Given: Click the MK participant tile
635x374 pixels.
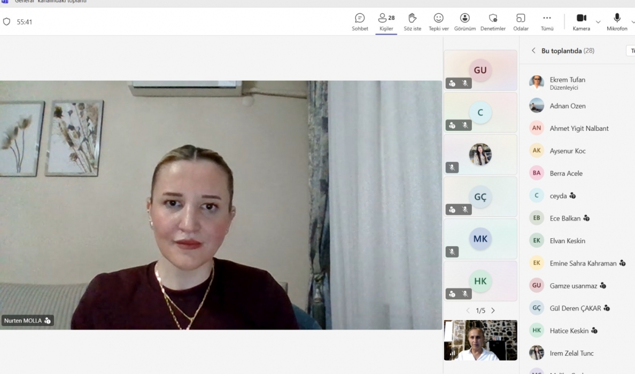Looking at the screenshot, I should (480, 239).
